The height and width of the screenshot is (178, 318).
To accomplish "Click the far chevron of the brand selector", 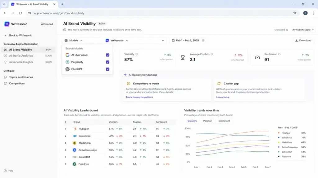I will tap(163, 40).
